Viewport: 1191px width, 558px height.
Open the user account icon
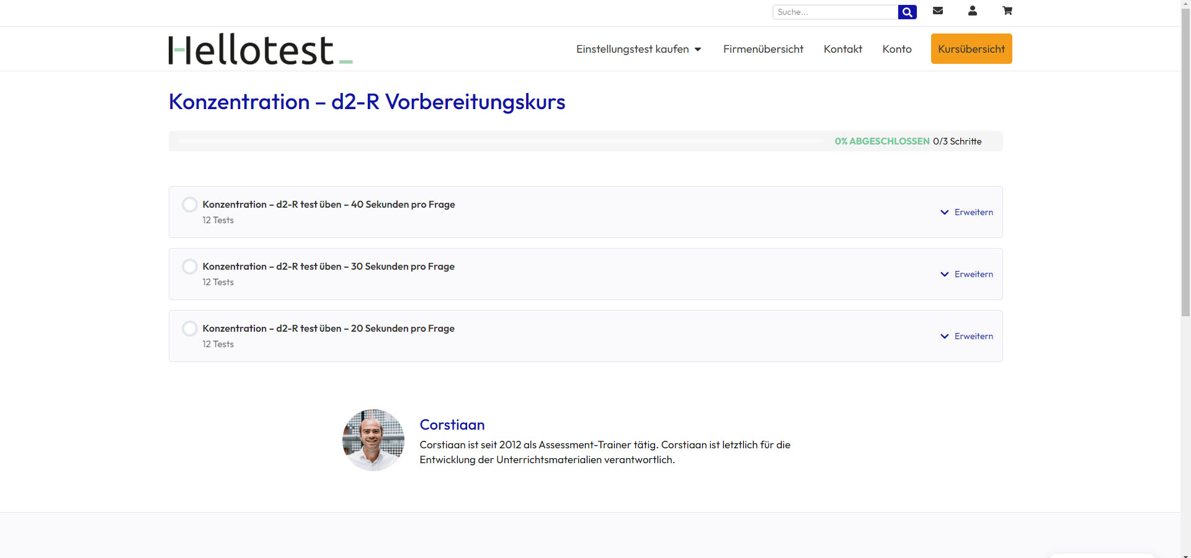(973, 11)
